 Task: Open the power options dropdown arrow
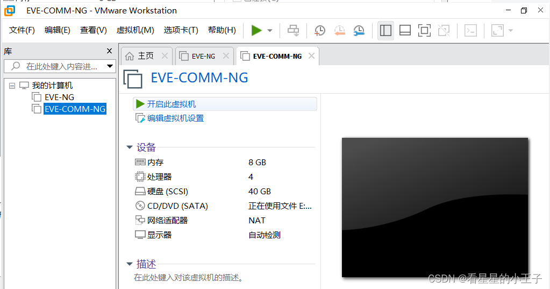(270, 31)
